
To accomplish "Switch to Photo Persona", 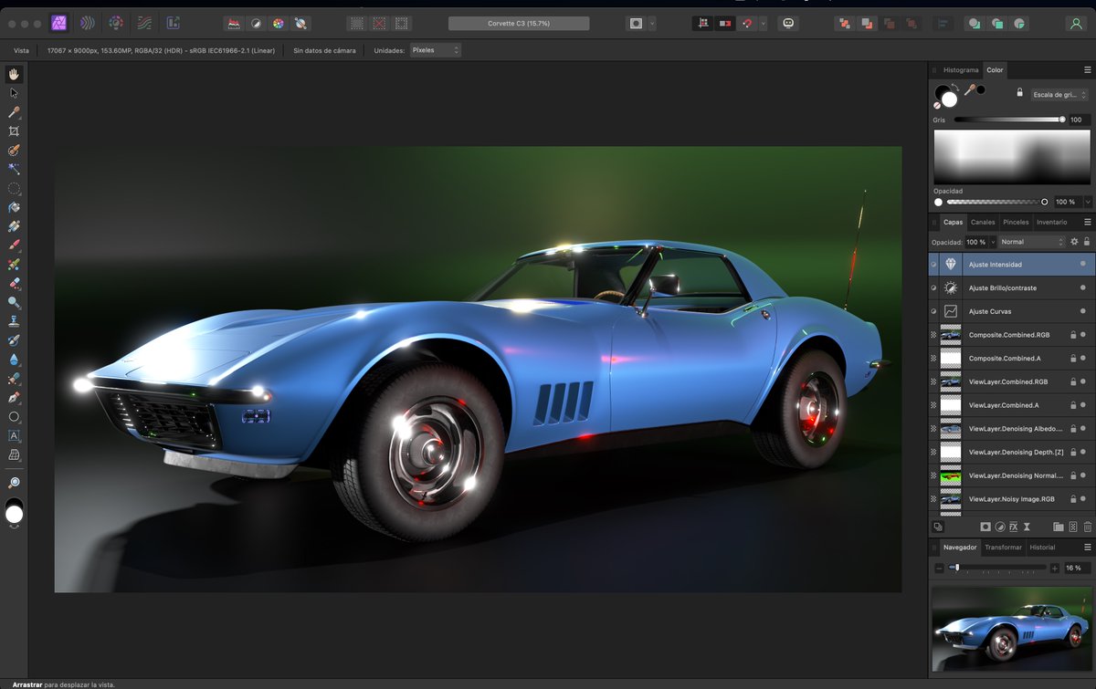I will 59,23.
